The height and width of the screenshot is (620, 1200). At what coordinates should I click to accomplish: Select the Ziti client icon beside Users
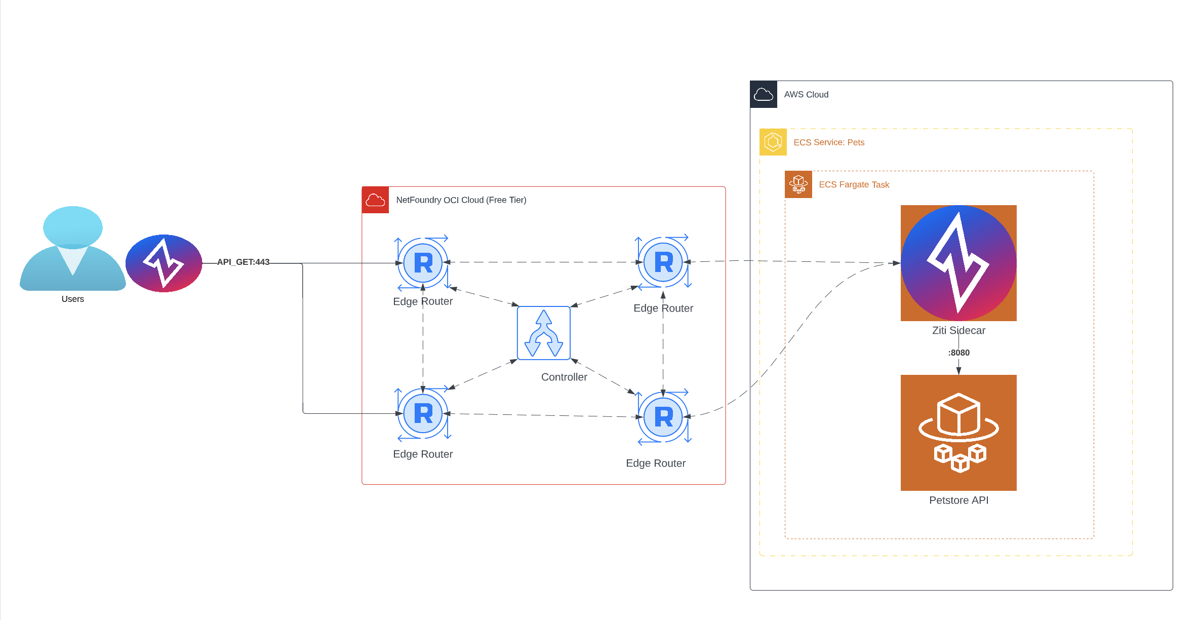164,263
